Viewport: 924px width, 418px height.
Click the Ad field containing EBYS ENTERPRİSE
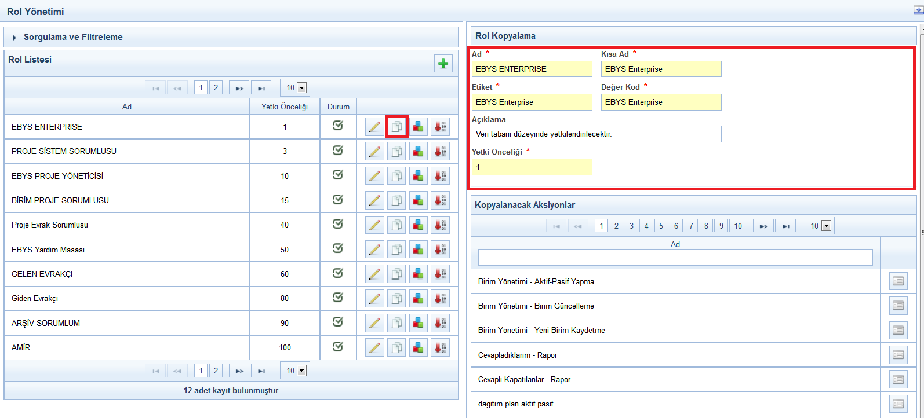pos(532,69)
